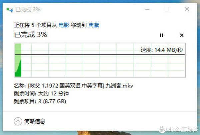Click the 已完成 3% window title text

(28, 9)
